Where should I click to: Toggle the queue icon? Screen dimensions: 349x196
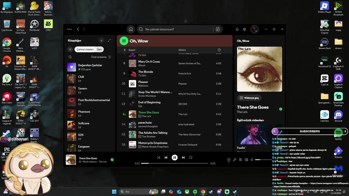[x=240, y=160]
